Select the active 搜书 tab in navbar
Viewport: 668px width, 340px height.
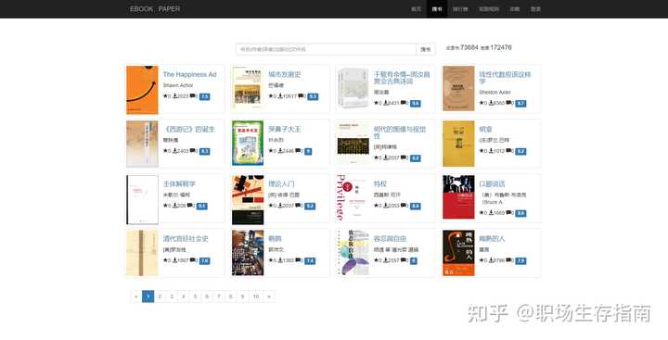tap(437, 9)
